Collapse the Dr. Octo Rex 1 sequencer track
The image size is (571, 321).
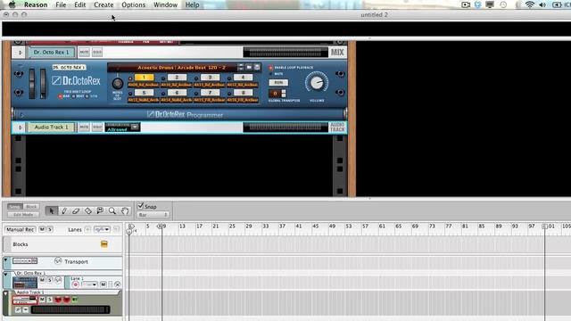6,275
